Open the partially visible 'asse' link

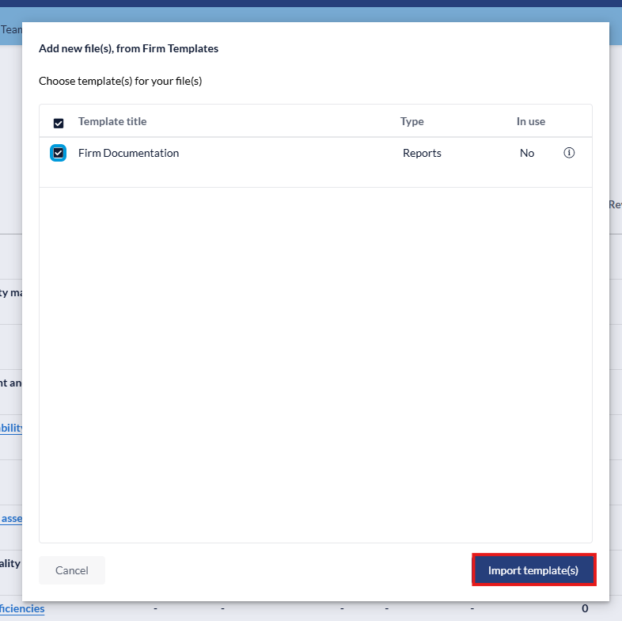click(11, 518)
